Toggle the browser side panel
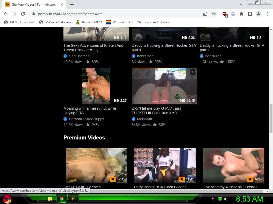273x204 pixels. [250, 14]
